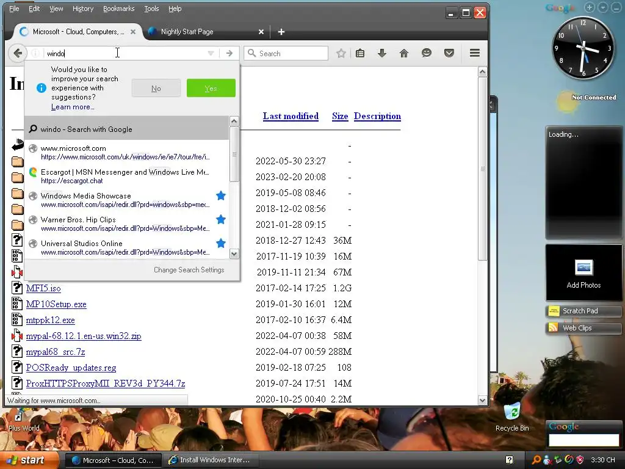Viewport: 625px width, 469px height.
Task: Click the go arrow in address bar
Action: coord(229,54)
